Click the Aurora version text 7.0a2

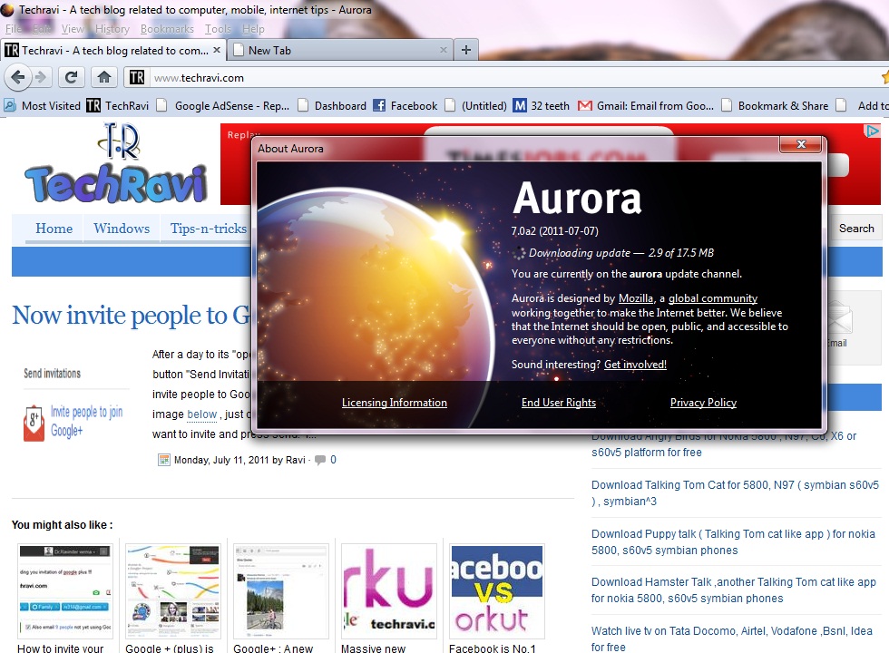554,230
